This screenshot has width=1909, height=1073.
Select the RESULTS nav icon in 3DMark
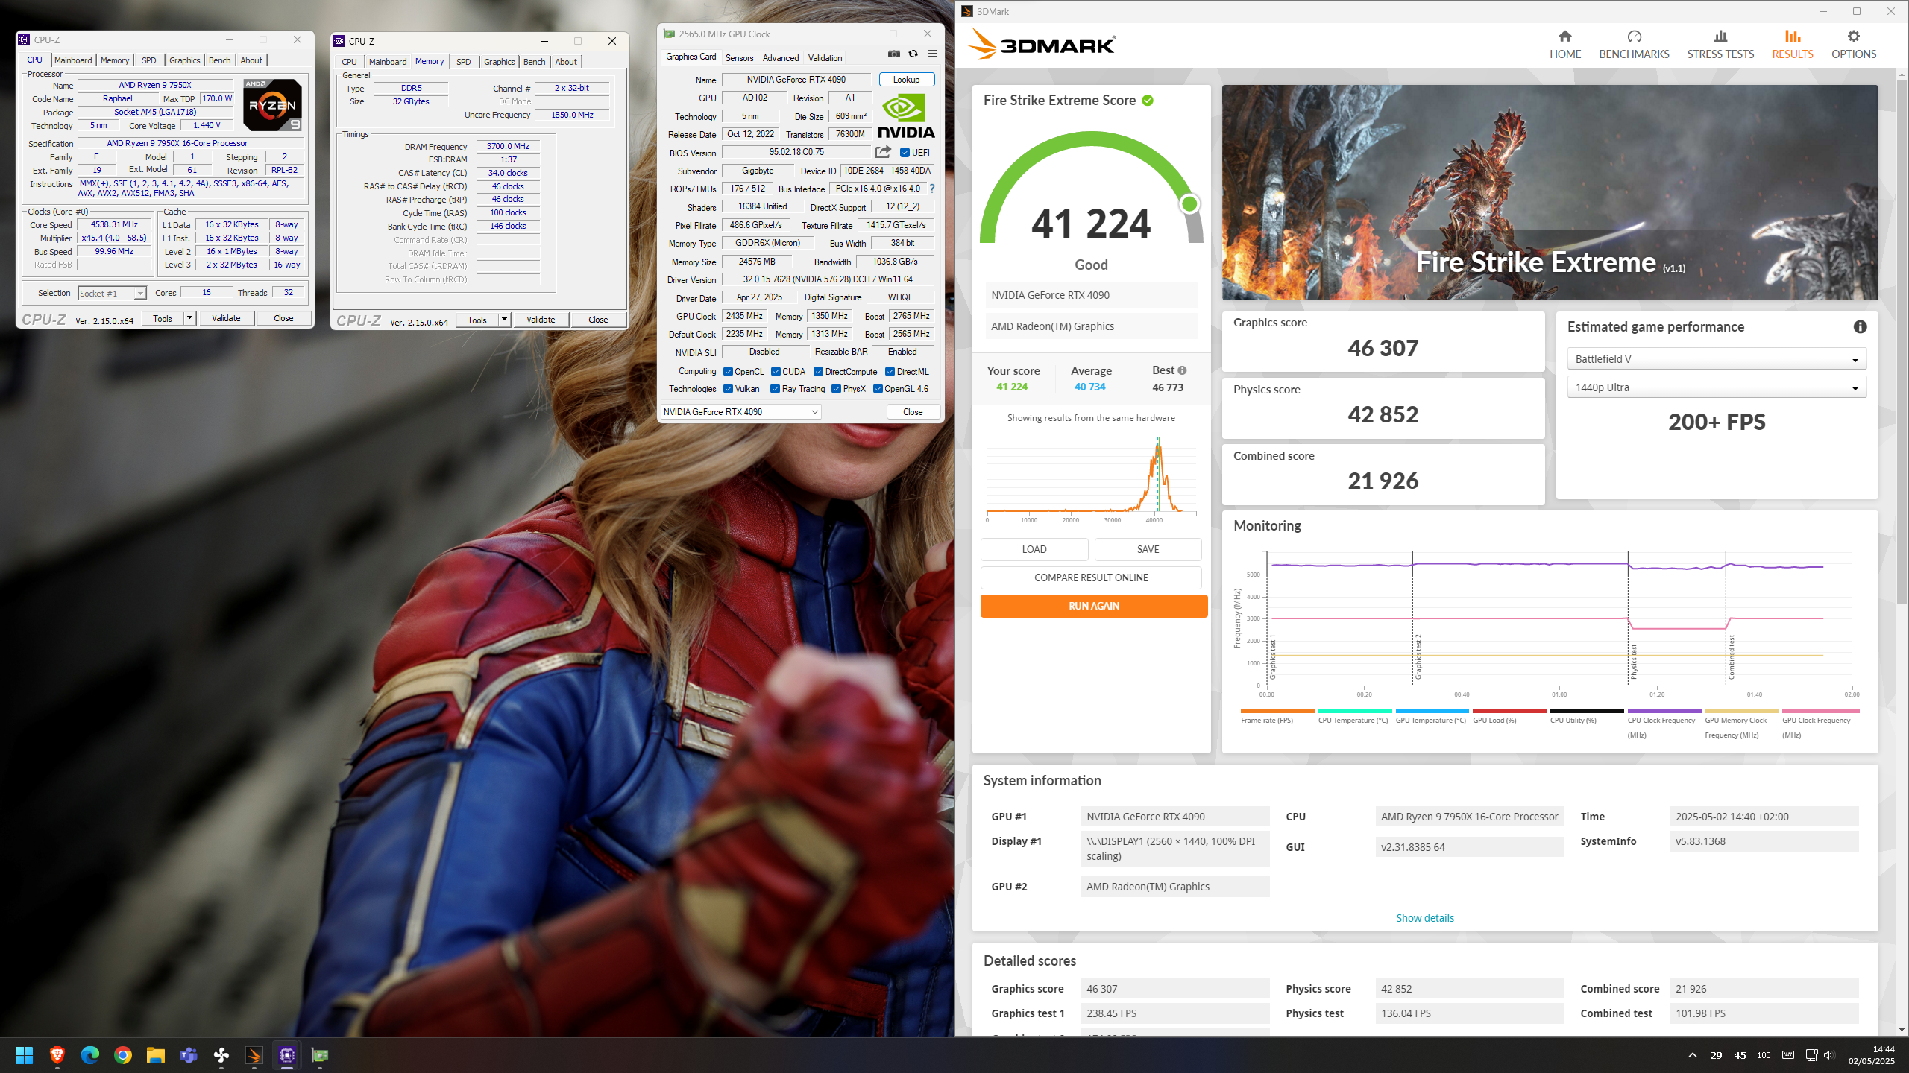click(x=1792, y=37)
